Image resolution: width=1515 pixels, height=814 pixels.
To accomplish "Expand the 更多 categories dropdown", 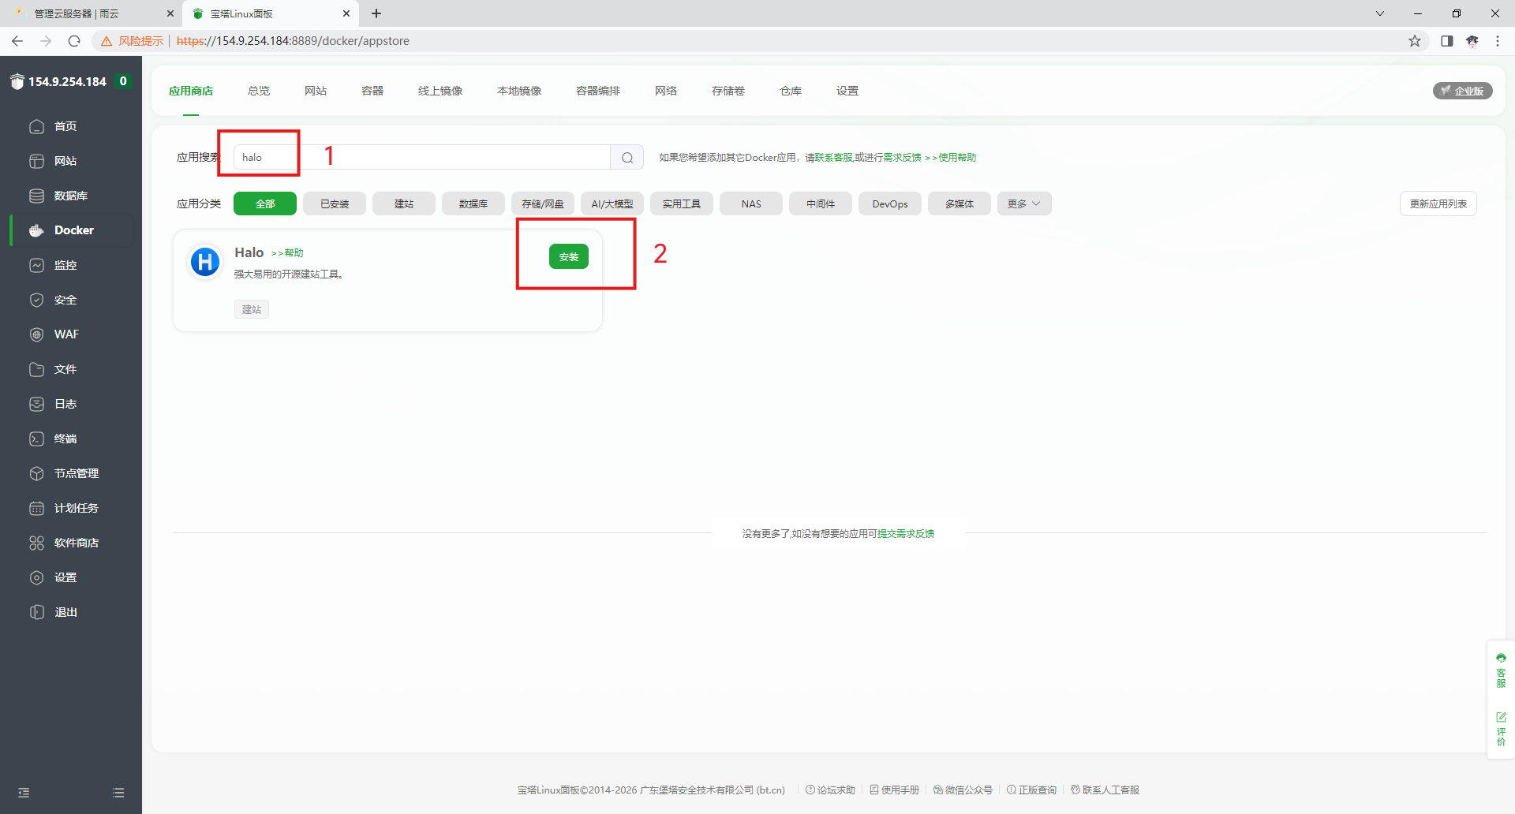I will point(1023,203).
